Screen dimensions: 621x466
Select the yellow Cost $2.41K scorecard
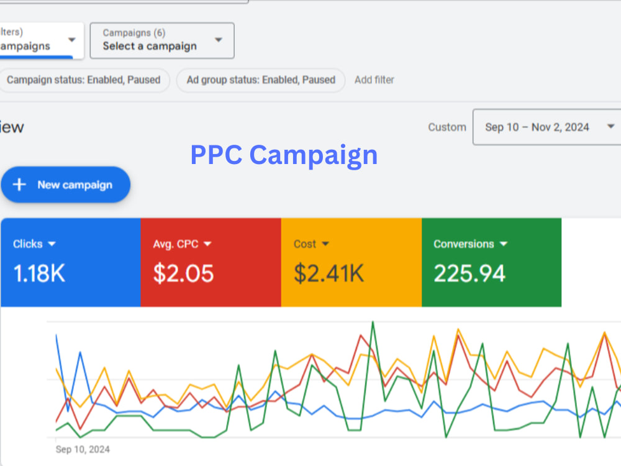[x=351, y=262]
